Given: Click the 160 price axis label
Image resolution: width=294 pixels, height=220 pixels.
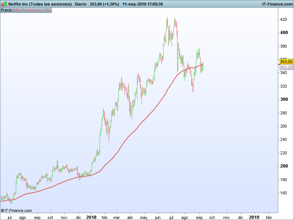Looking at the screenshot, I should click(x=283, y=193).
